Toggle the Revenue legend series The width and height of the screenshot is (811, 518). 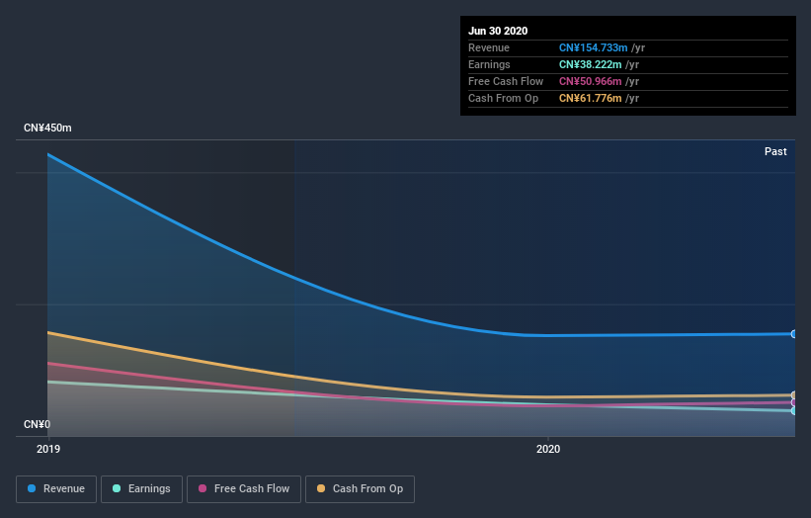[56, 489]
